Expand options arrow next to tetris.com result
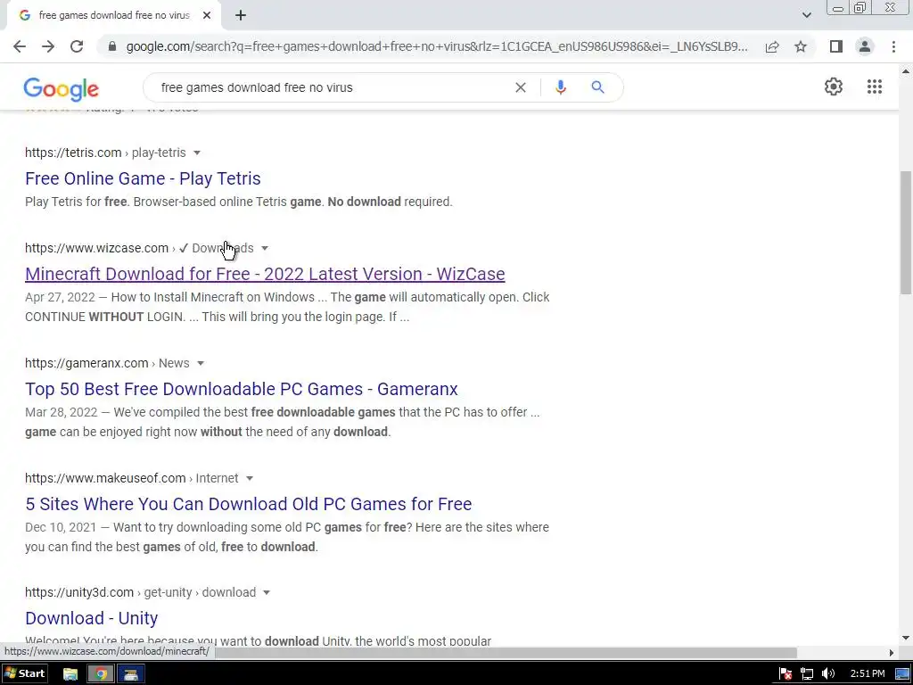Screen dimensions: 913x685 [197, 153]
